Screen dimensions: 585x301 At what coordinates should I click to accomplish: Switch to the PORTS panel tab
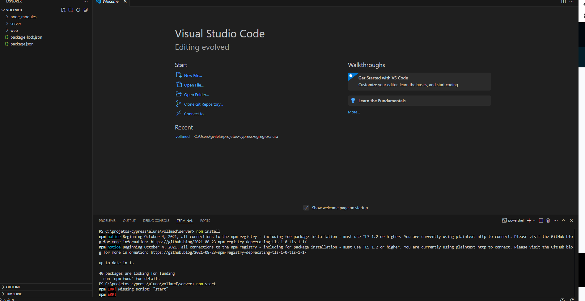click(205, 221)
